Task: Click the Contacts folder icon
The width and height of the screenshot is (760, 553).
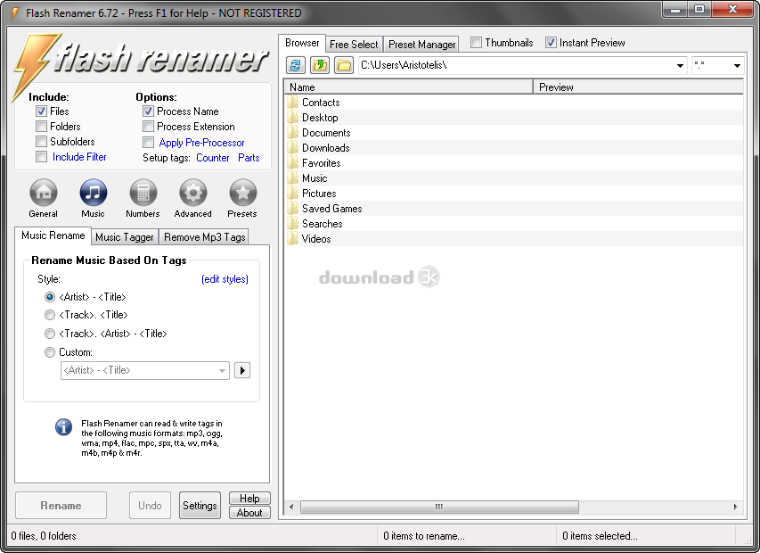Action: (x=292, y=103)
